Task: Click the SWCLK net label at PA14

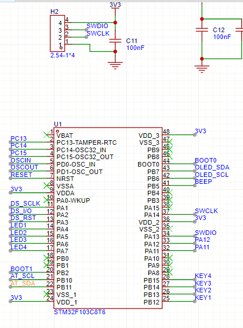Action: pyautogui.click(x=206, y=211)
